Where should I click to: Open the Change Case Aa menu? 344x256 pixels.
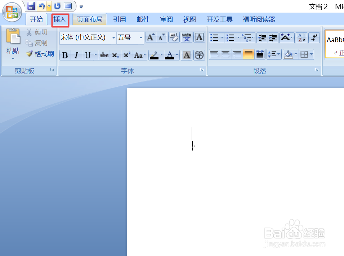[x=140, y=55]
